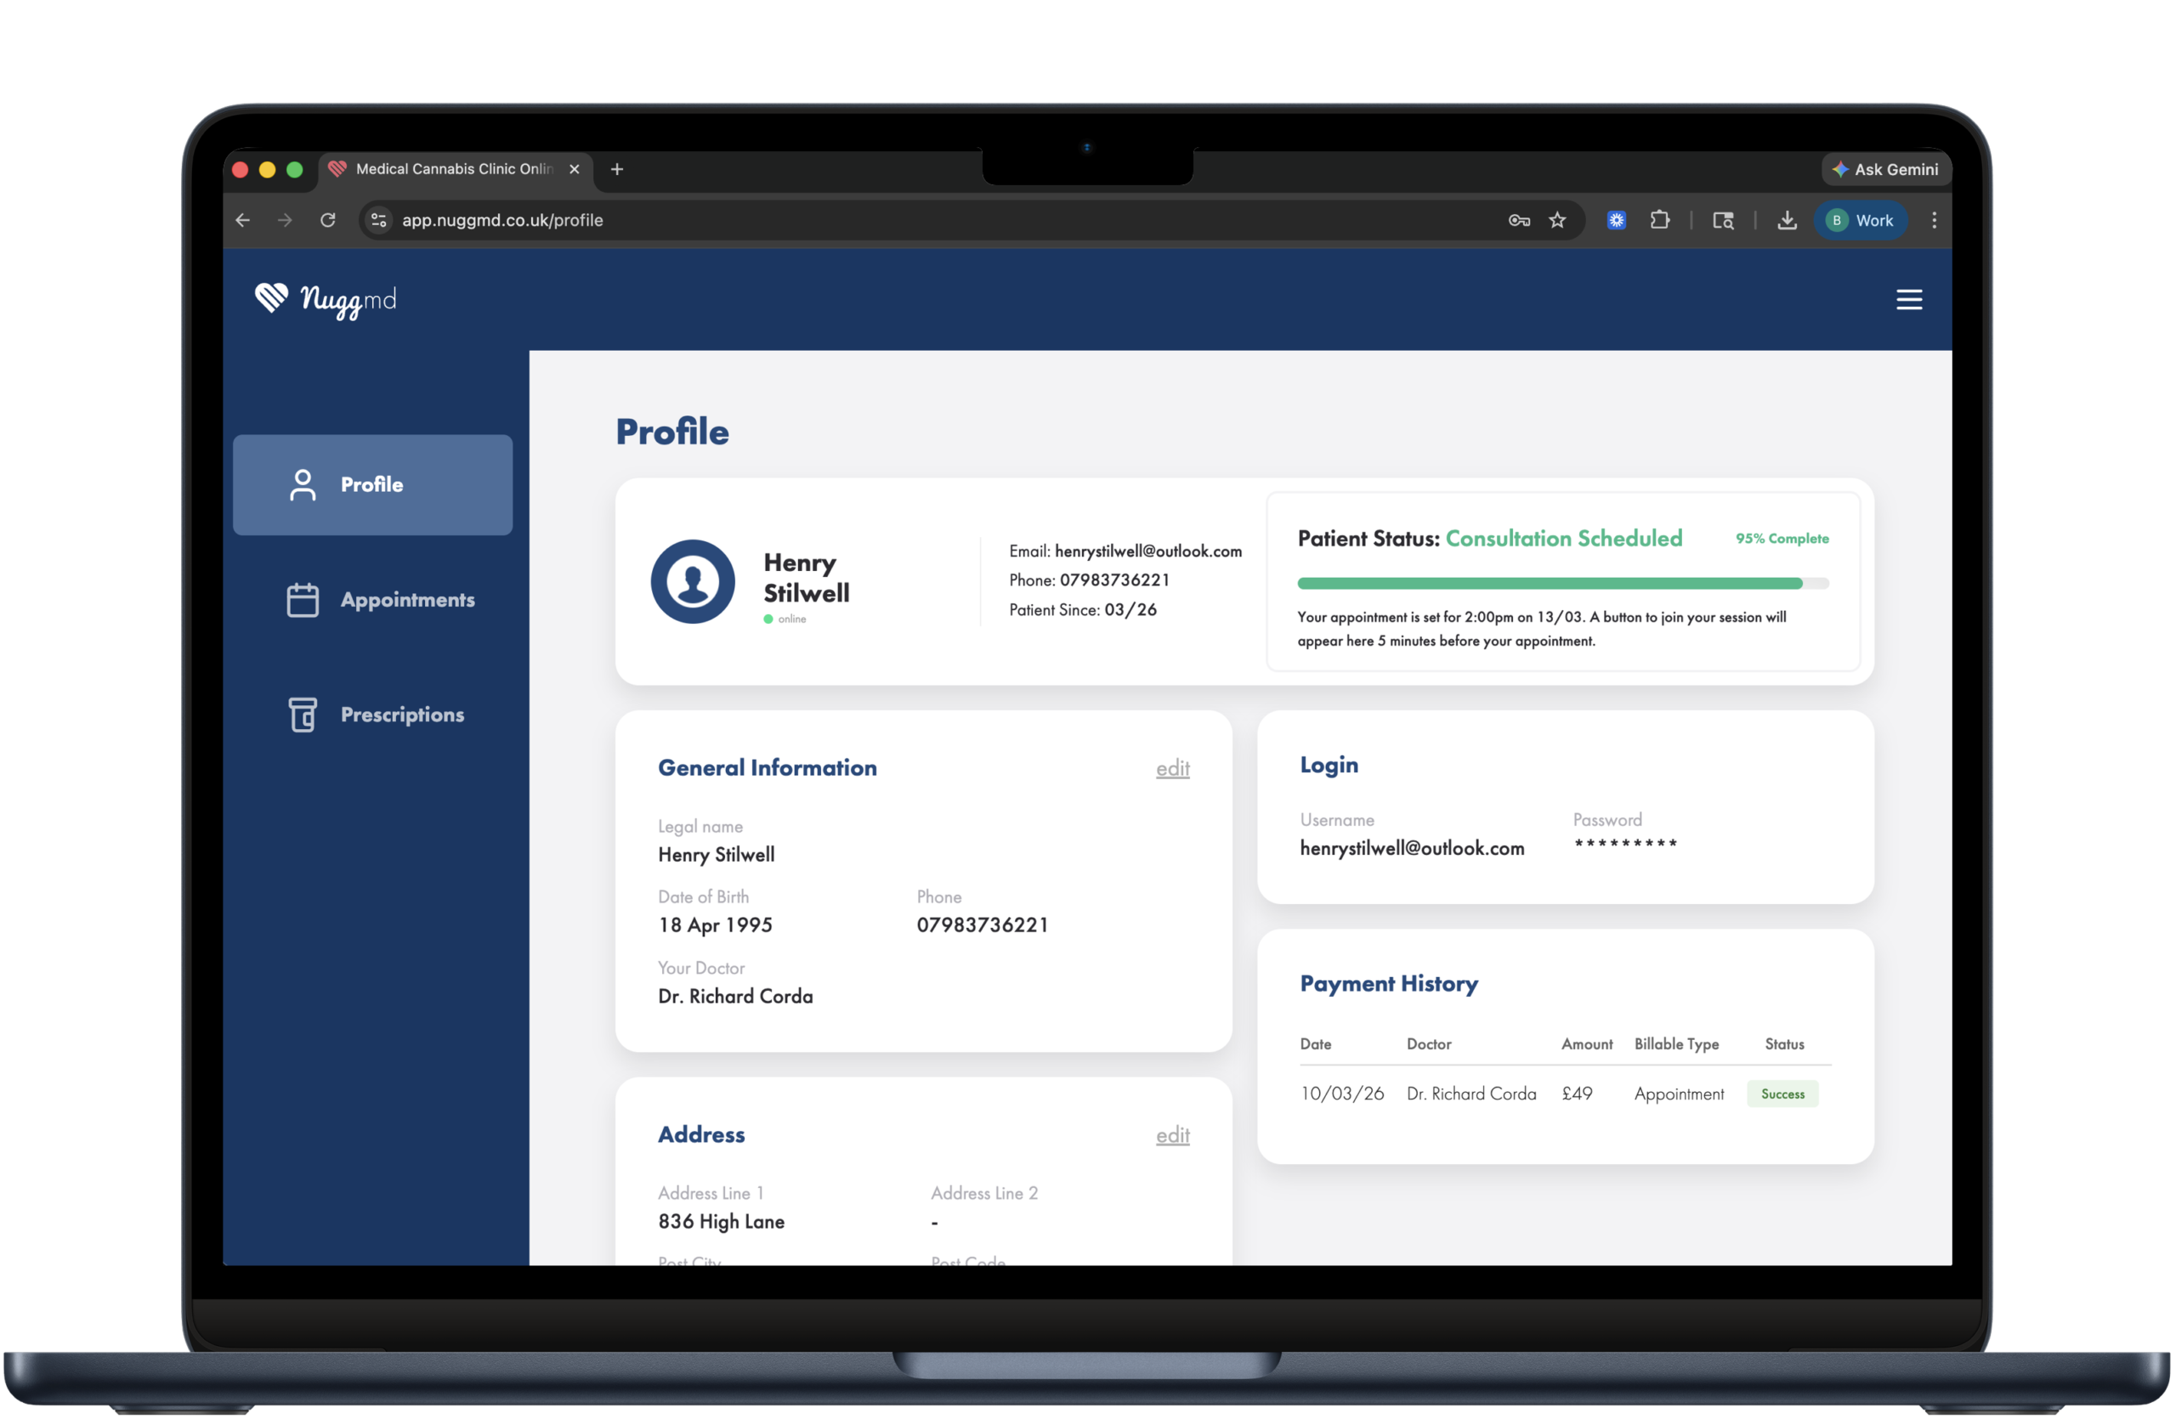Select the Profile sidebar item
This screenshot has width=2176, height=1419.
click(372, 484)
